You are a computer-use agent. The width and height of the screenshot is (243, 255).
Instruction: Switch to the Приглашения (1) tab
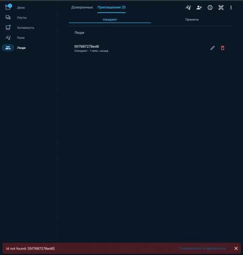coord(112,7)
